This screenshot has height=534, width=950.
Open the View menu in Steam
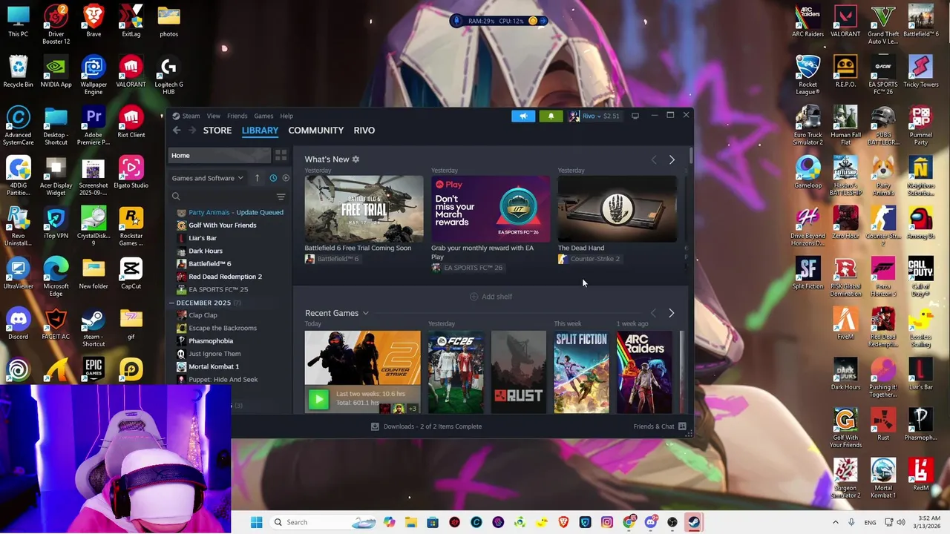click(213, 116)
